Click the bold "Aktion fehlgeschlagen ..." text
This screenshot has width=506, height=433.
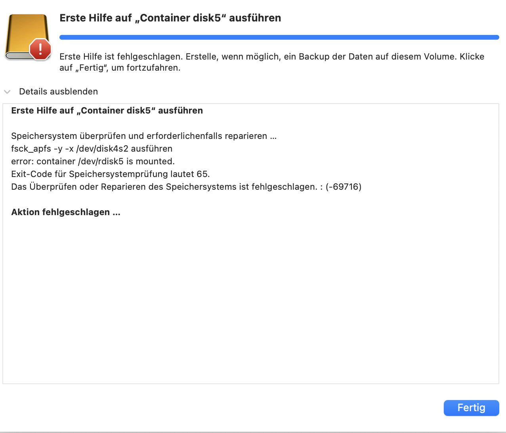coord(66,212)
